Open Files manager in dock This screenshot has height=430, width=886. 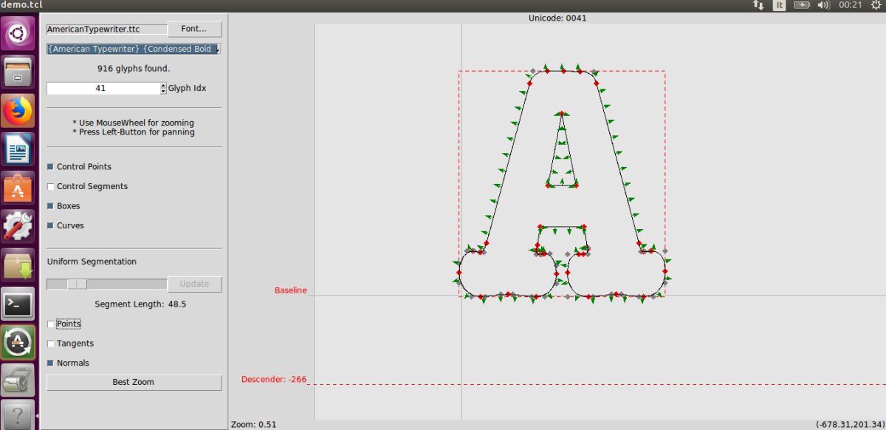[18, 72]
